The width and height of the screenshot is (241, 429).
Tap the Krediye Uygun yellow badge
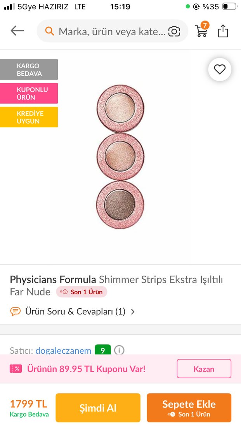[29, 117]
